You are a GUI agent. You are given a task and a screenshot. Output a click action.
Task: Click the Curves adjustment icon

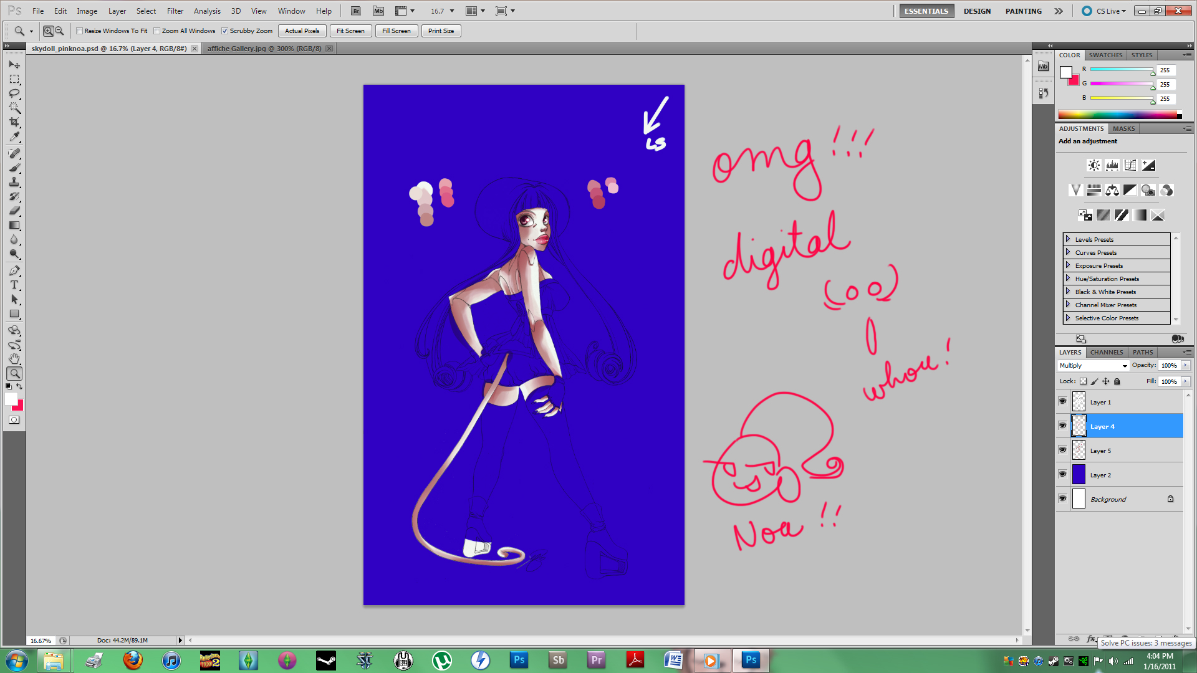tap(1130, 165)
